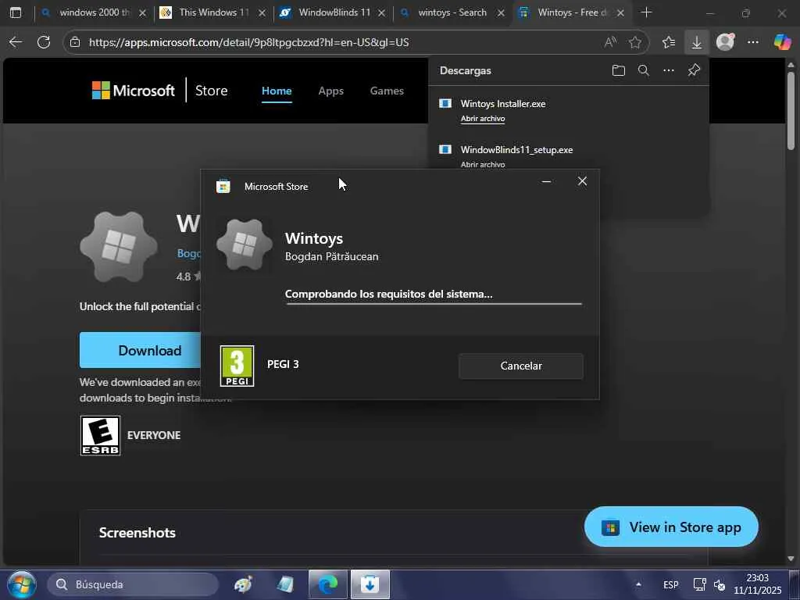Add page to favorites with star icon
The width and height of the screenshot is (800, 600).
(x=634, y=42)
